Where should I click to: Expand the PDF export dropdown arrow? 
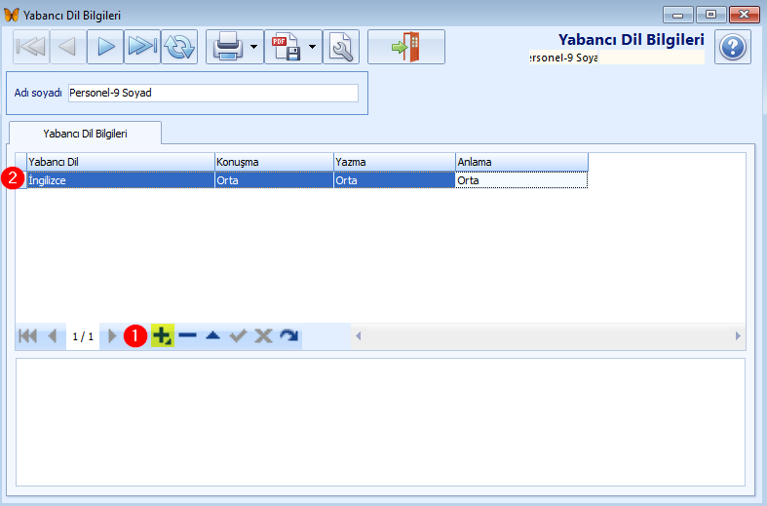(313, 46)
